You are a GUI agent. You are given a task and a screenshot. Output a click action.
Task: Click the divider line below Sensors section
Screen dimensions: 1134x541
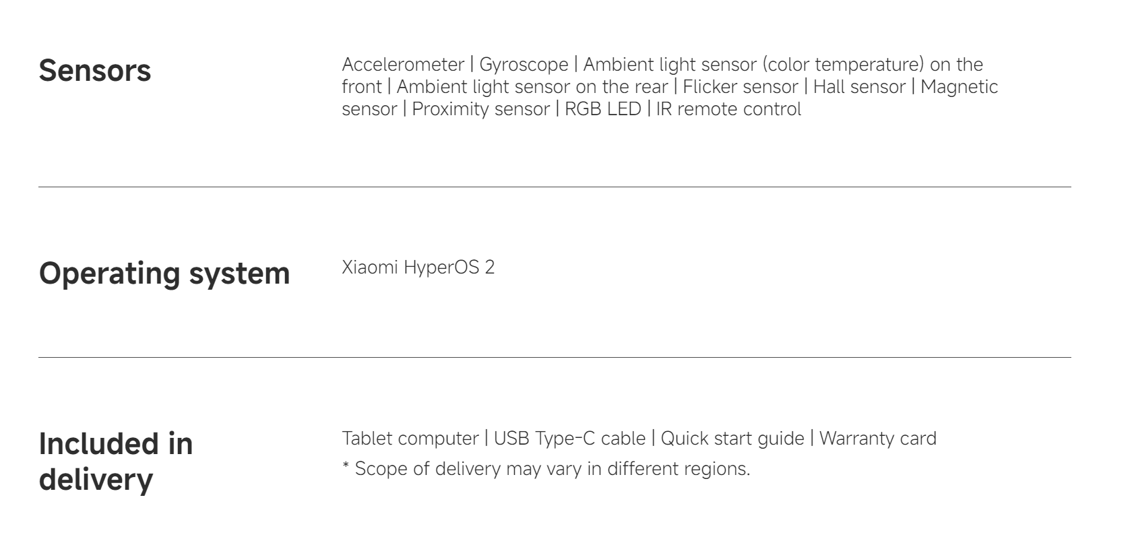coord(555,187)
